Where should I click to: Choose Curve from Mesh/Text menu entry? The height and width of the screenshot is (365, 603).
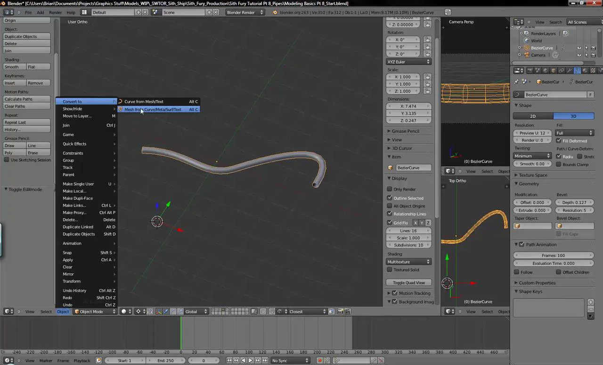click(158, 101)
